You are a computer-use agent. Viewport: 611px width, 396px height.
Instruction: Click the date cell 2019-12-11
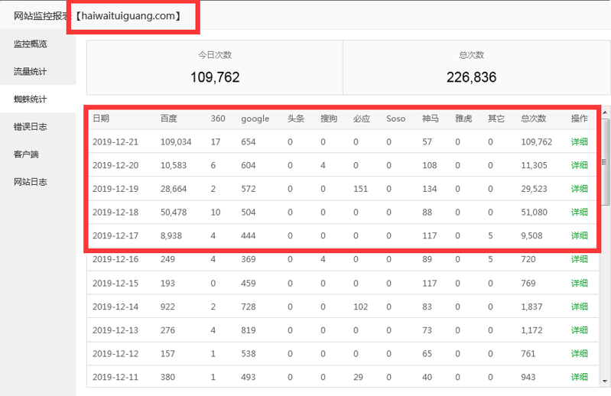click(x=115, y=377)
